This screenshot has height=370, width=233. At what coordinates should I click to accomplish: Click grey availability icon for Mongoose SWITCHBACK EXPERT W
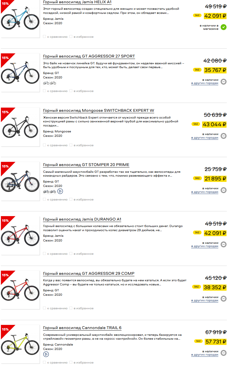pyautogui.click(x=224, y=136)
